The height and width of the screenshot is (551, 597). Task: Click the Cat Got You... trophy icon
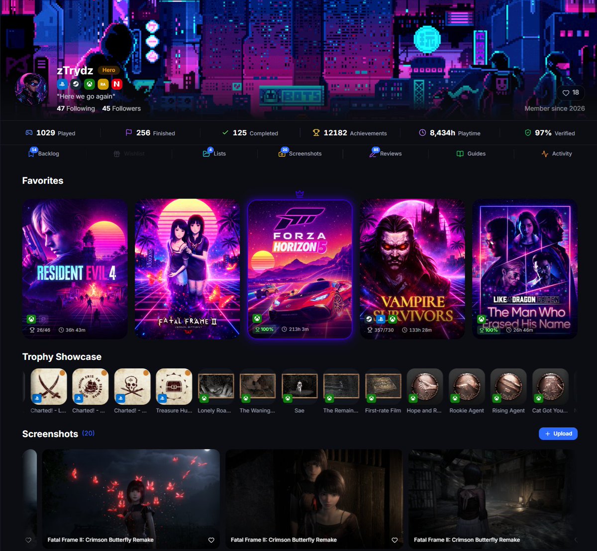[550, 387]
